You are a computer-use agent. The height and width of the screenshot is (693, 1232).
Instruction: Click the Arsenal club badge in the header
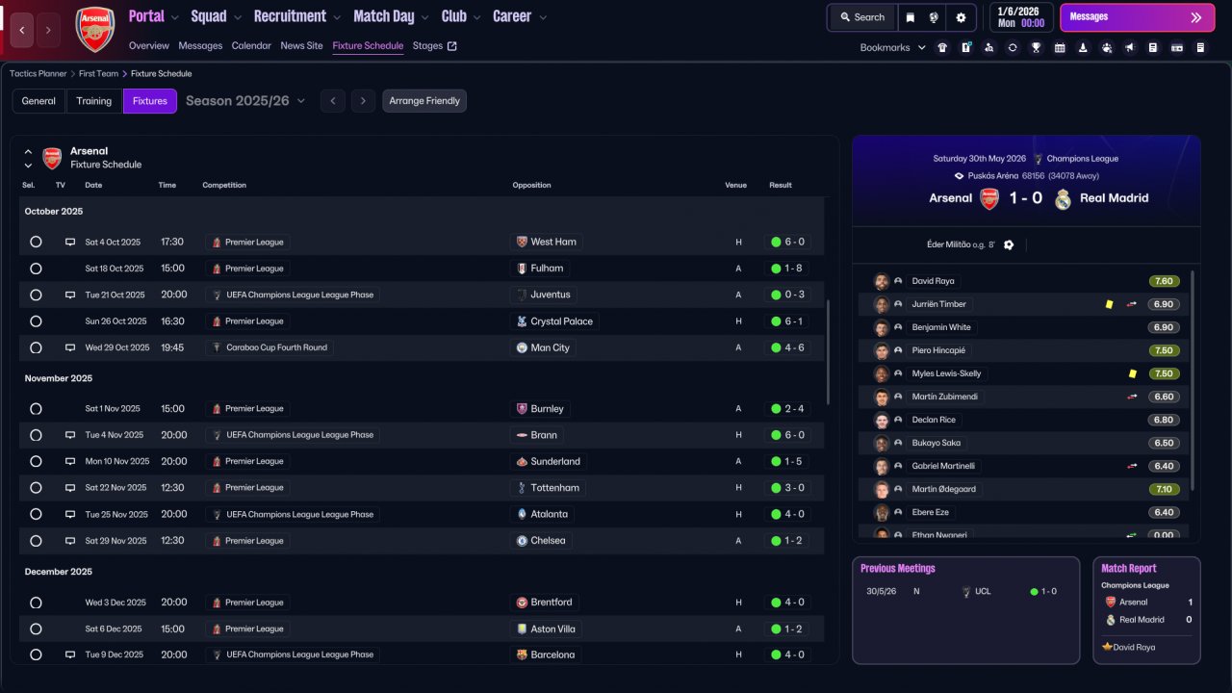point(95,29)
